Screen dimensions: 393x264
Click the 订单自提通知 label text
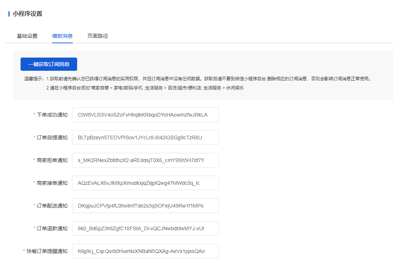pyautogui.click(x=52, y=137)
